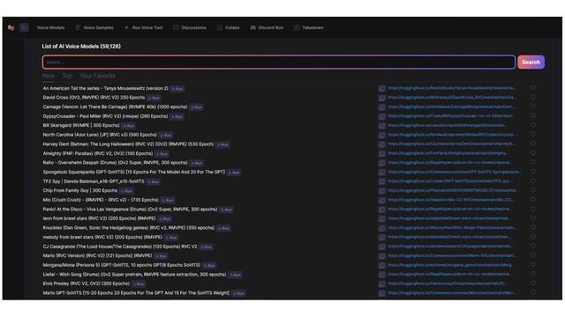Favorite the Panic! At the Disco model
This screenshot has width=565, height=317.
point(533,209)
